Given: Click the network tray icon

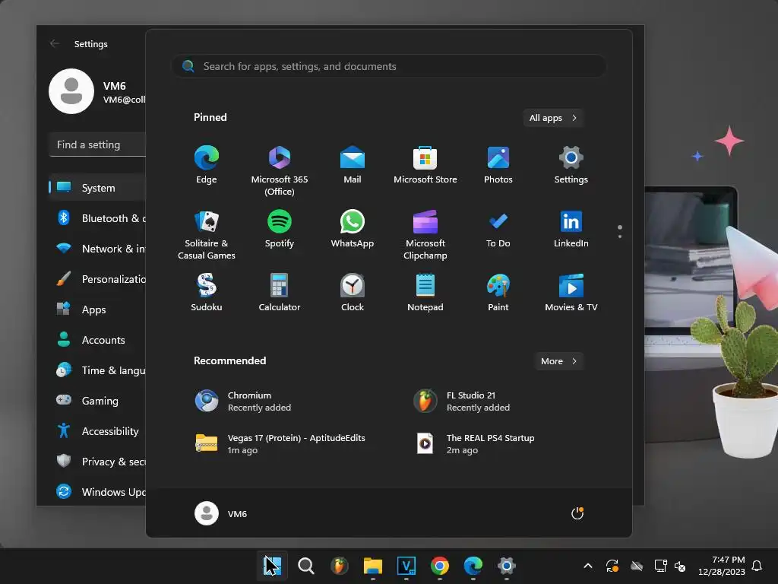Looking at the screenshot, I should point(660,566).
